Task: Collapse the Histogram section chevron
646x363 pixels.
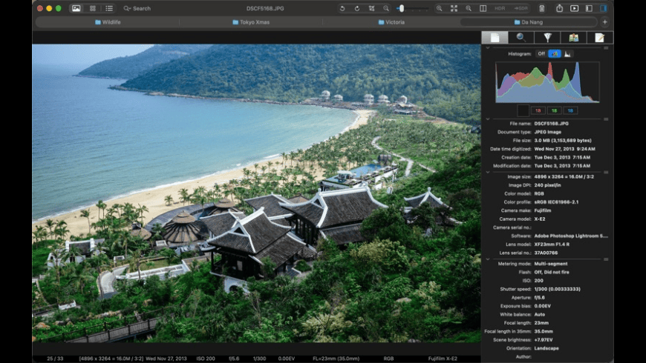Action: pos(488,48)
